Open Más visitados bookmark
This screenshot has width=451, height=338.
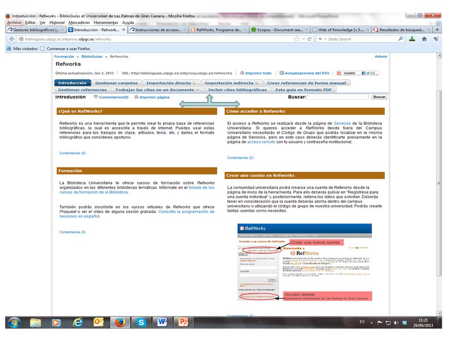point(22,48)
